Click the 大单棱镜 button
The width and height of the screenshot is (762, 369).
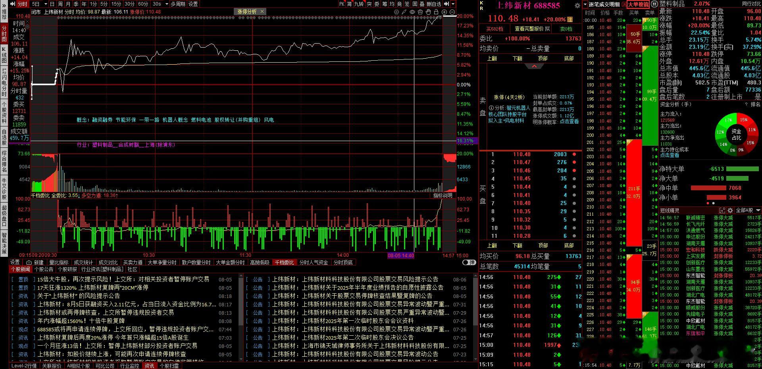tap(638, 4)
